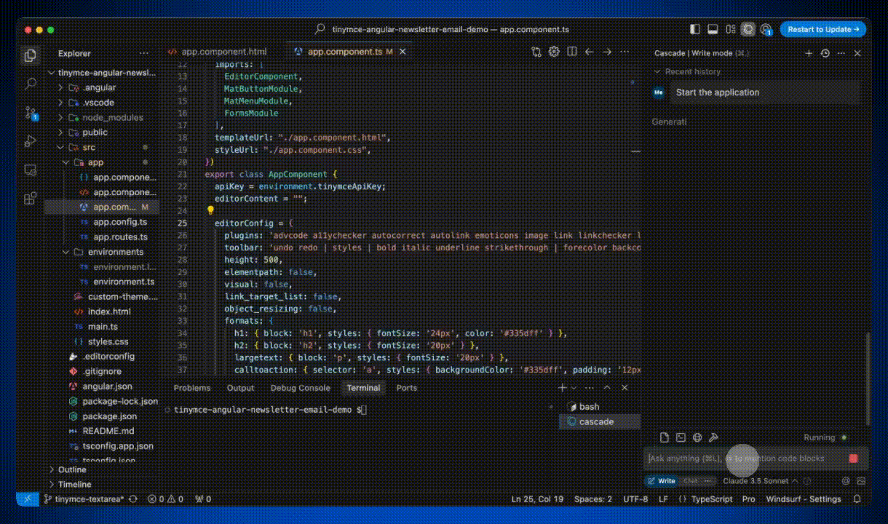Image resolution: width=888 pixels, height=524 pixels.
Task: Open the Extensions view
Action: click(x=31, y=198)
